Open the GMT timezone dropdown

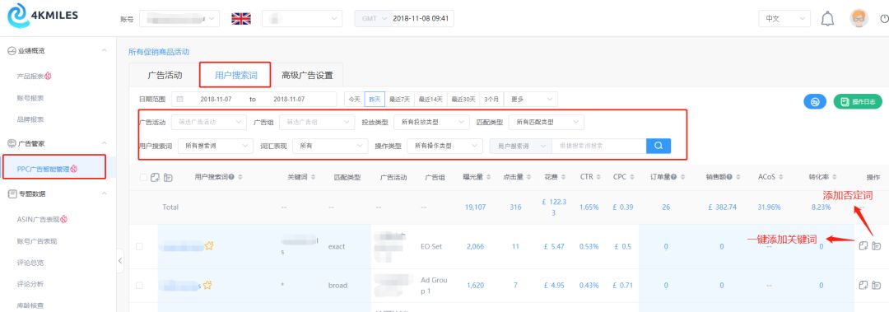pos(373,18)
